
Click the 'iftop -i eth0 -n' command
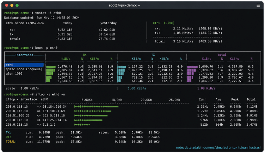pyautogui.click(x=50, y=94)
